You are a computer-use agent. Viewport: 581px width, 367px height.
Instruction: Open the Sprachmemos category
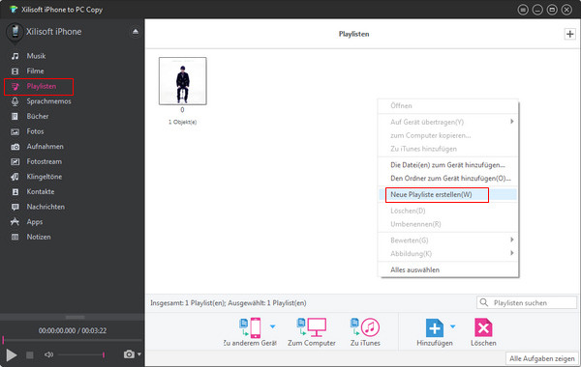coord(48,101)
